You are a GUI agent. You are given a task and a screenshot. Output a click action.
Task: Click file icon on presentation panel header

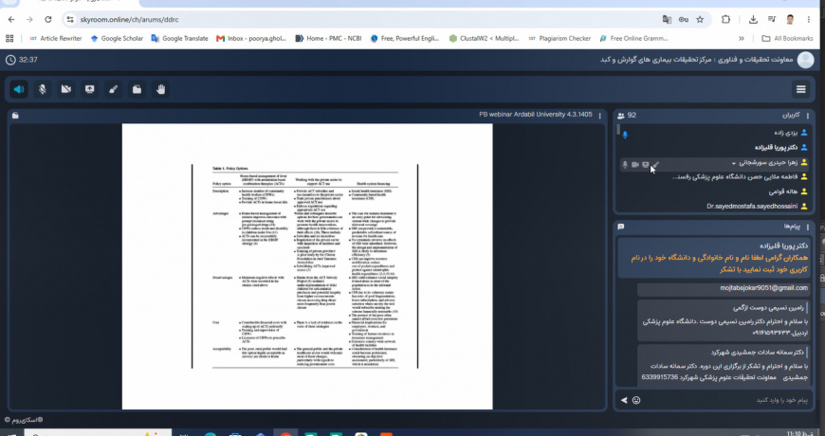click(x=15, y=116)
